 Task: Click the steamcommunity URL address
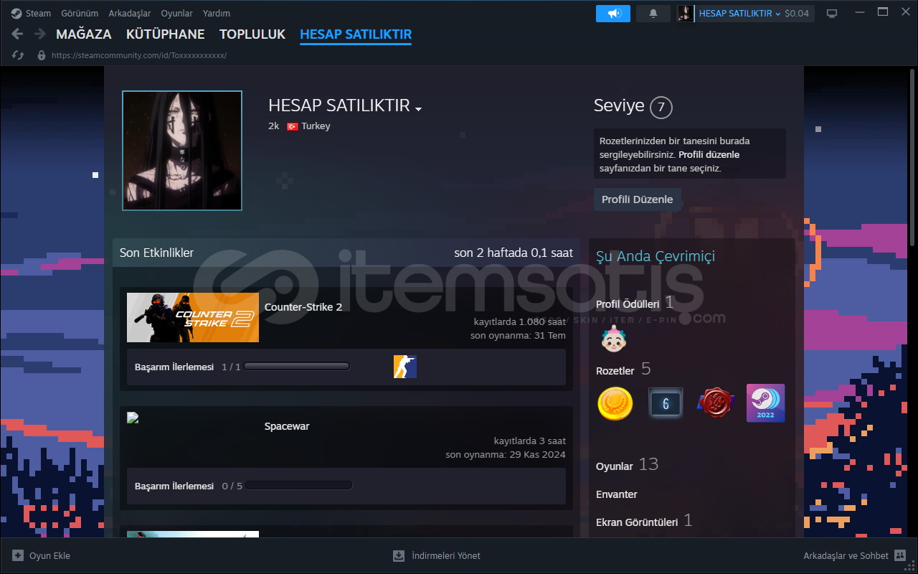139,55
